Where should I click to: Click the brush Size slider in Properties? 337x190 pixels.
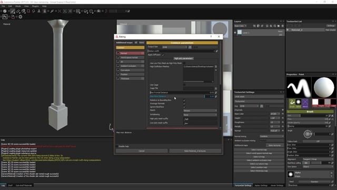(x=308, y=116)
